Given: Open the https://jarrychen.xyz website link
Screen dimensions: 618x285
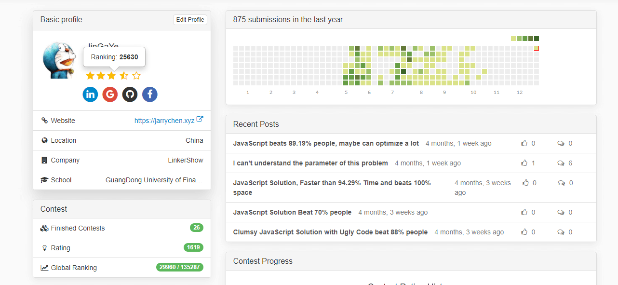Looking at the screenshot, I should point(164,121).
